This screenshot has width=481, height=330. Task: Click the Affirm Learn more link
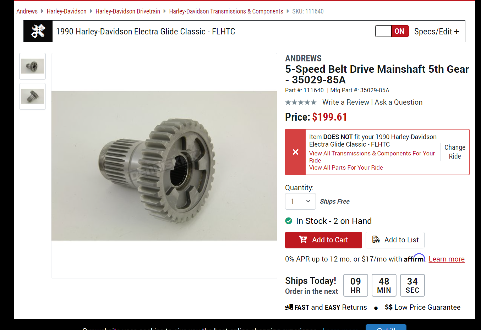pyautogui.click(x=447, y=259)
